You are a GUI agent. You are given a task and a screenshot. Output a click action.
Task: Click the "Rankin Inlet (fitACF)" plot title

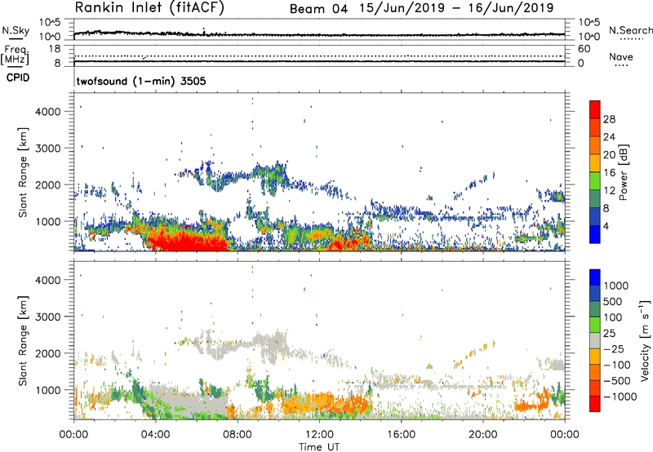tap(149, 7)
